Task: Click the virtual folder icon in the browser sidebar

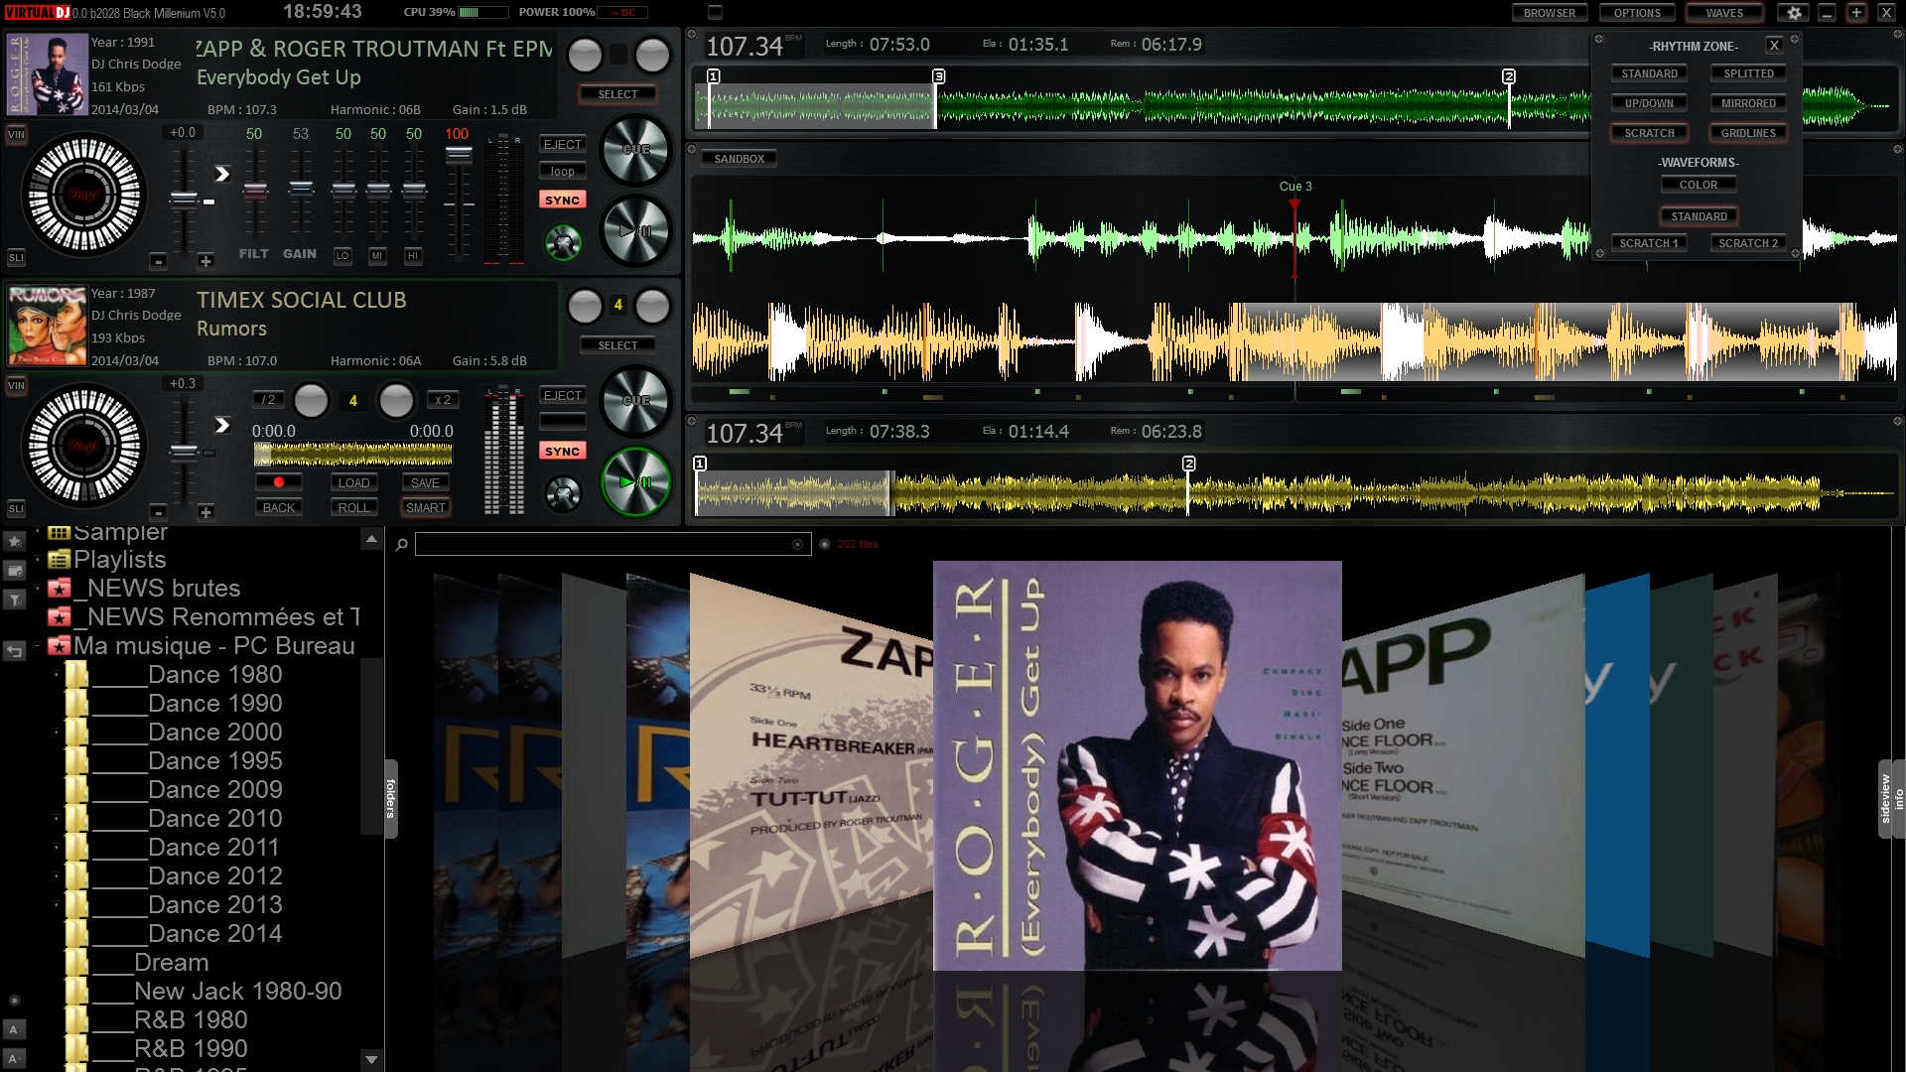Action: tap(15, 571)
